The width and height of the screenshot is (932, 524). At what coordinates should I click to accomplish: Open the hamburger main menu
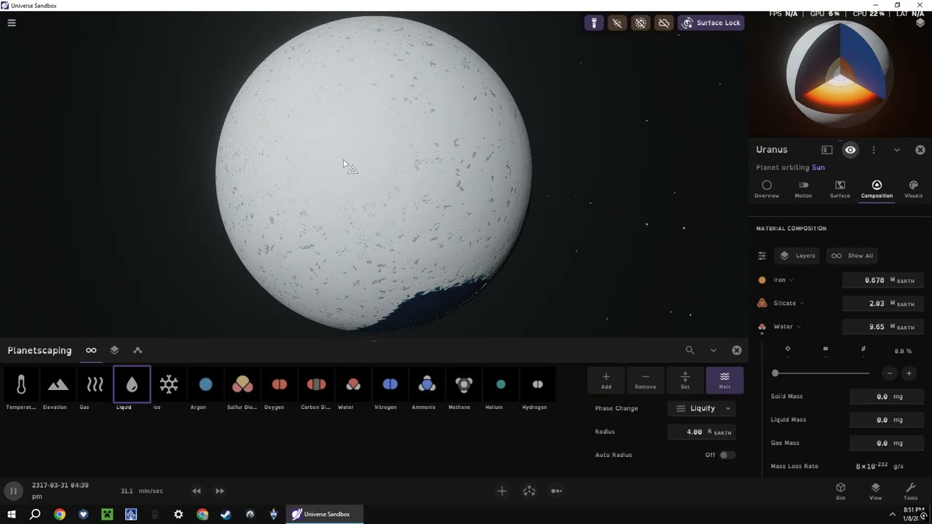point(12,23)
